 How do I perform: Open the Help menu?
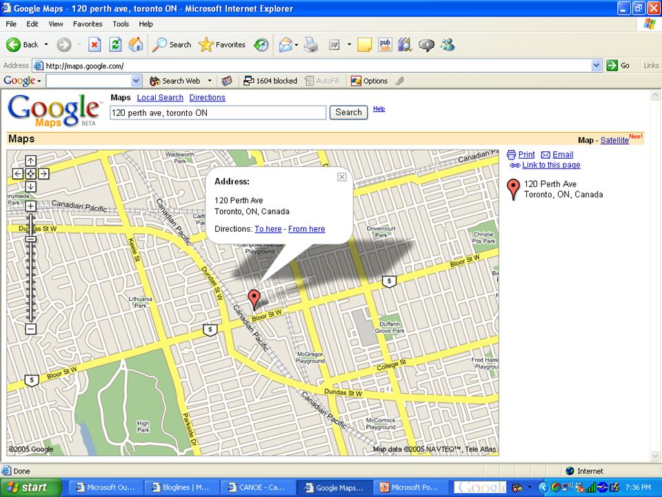point(146,24)
